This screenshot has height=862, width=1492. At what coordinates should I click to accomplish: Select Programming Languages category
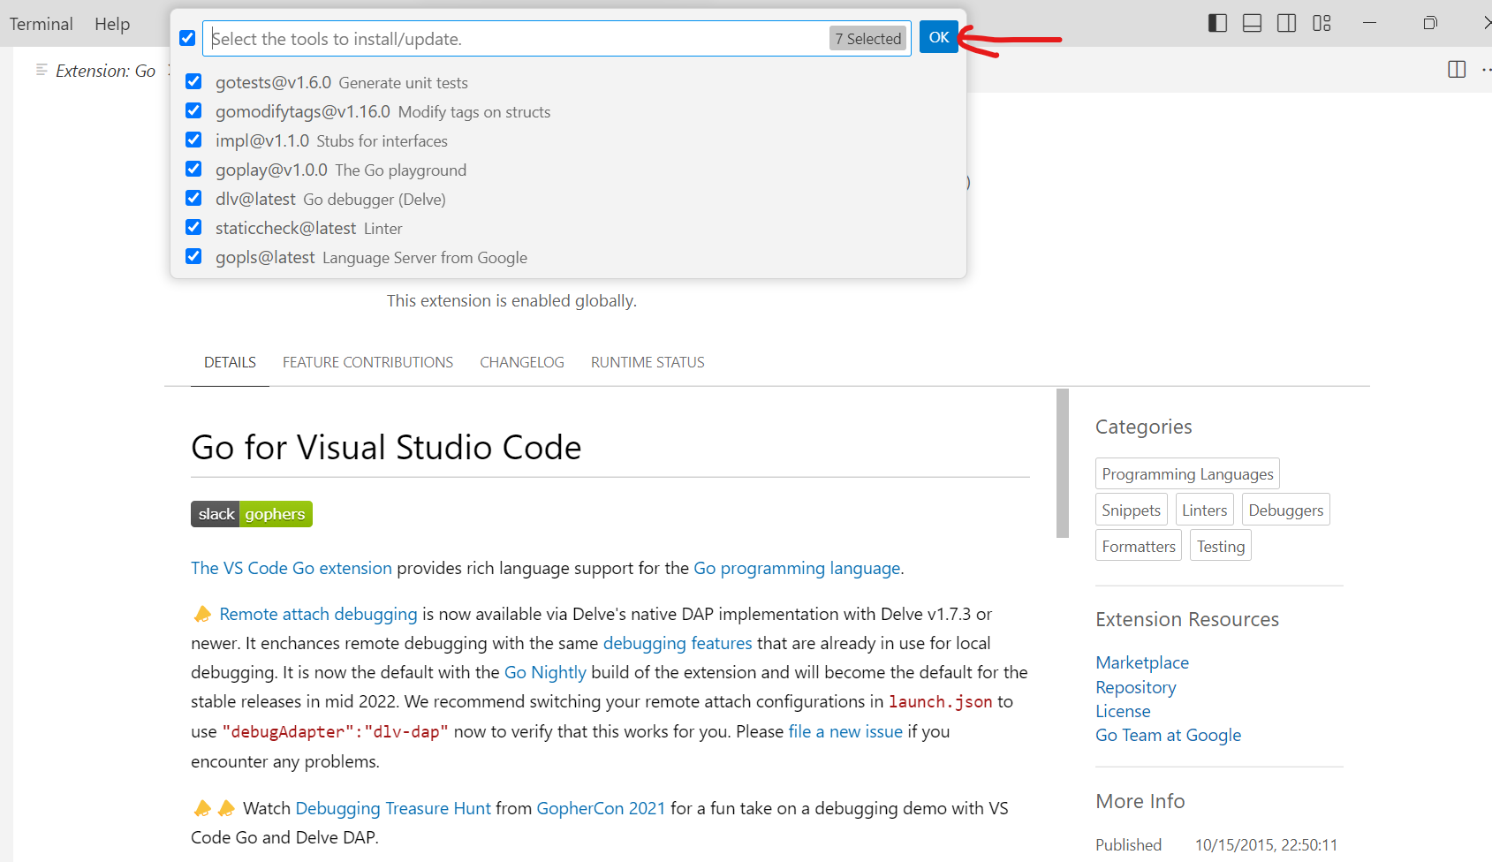1187,473
